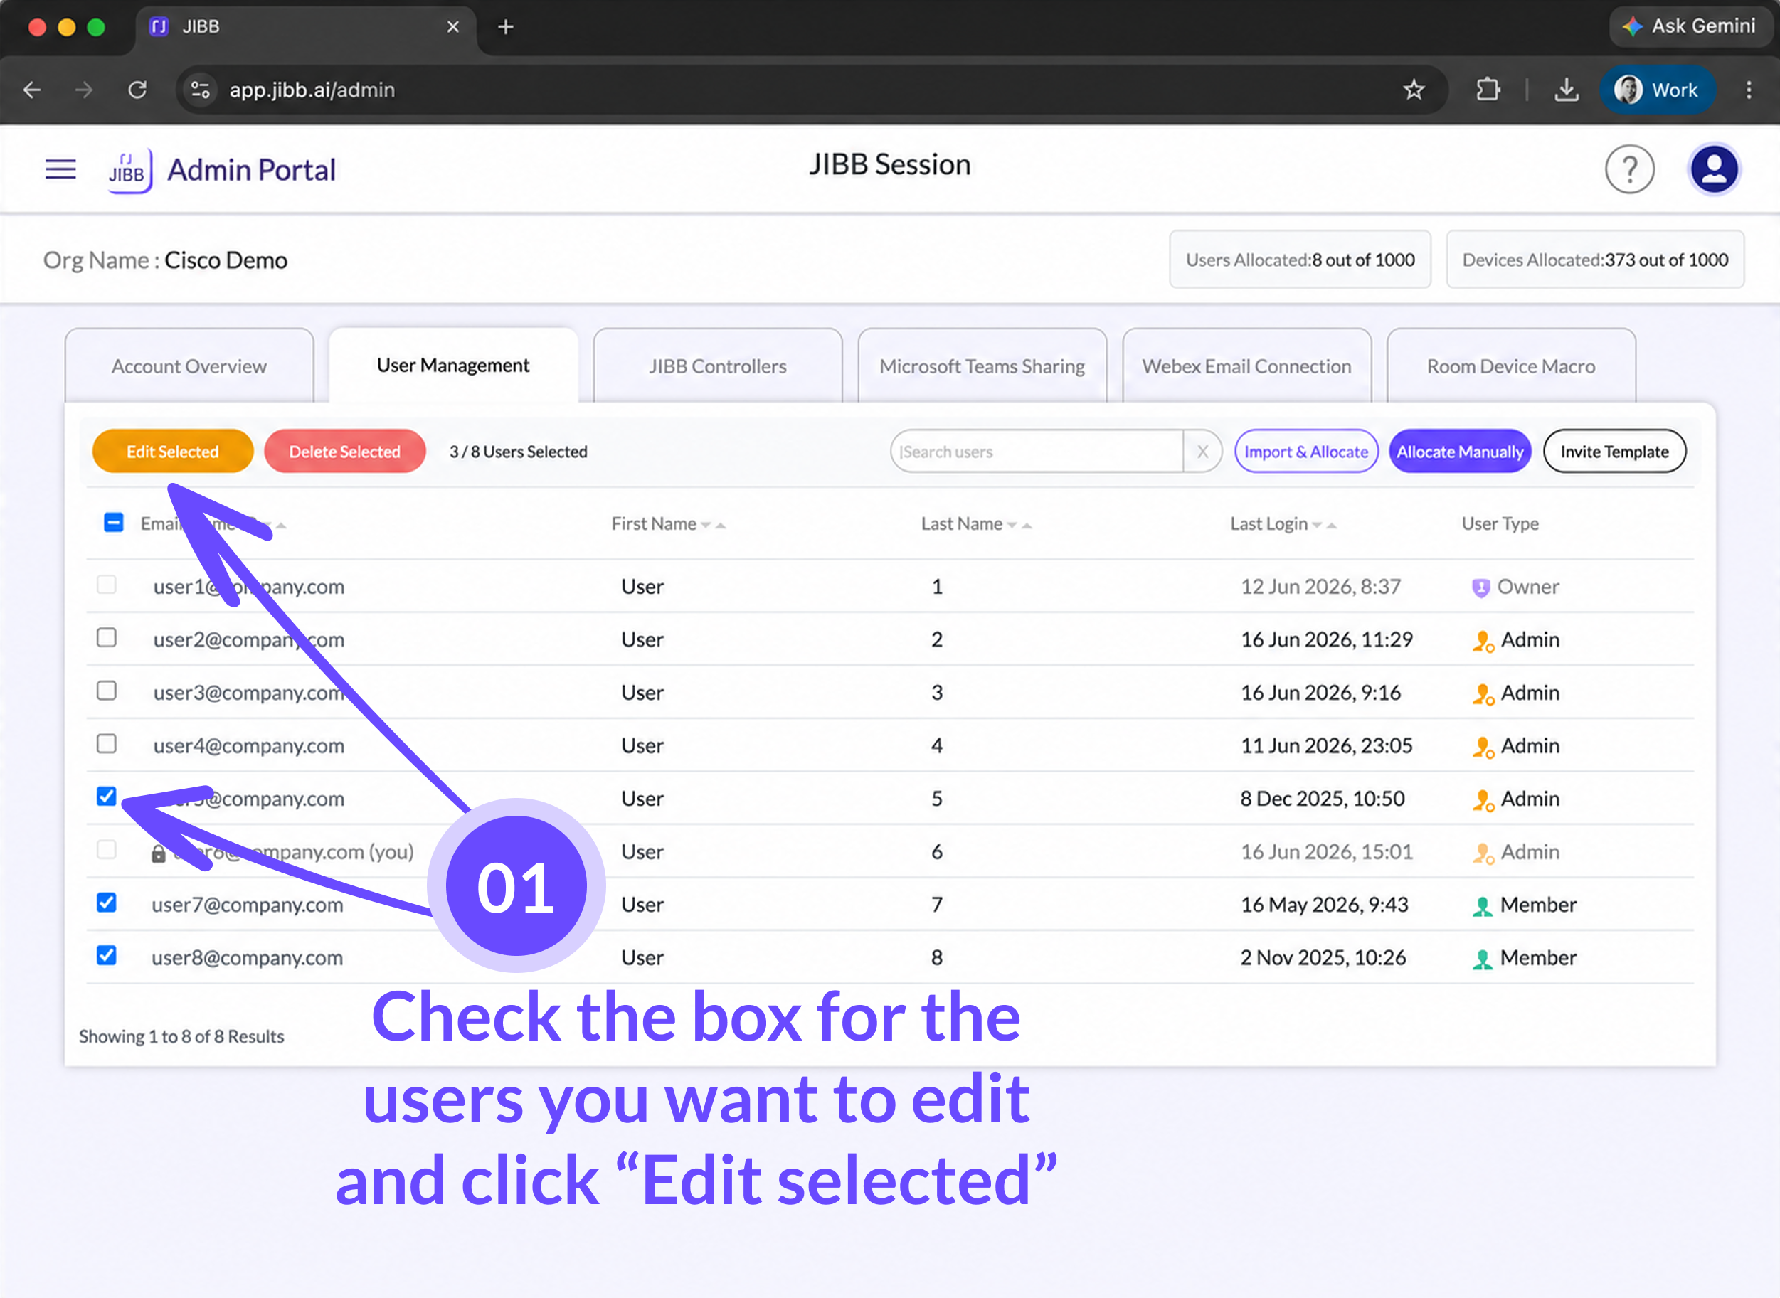Click the Member icon in user8 row
The image size is (1780, 1298).
pos(1482,959)
